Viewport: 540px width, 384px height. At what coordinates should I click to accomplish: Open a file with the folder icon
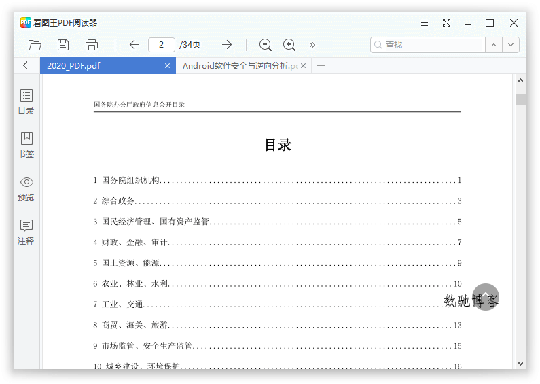(35, 45)
